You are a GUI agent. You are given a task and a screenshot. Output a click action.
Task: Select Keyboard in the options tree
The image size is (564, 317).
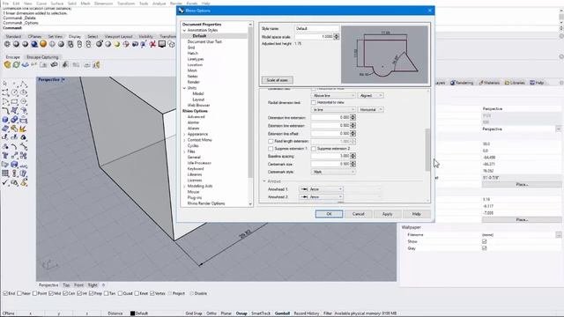[x=196, y=169]
